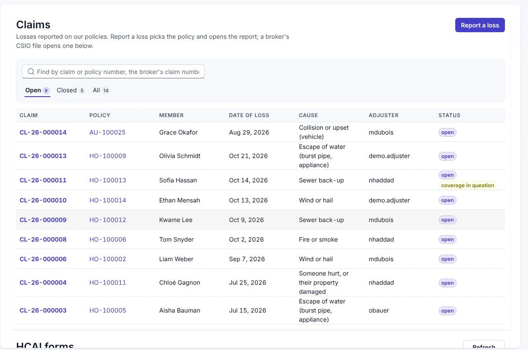Click the date Oct 14, 2026
The width and height of the screenshot is (528, 350).
(x=248, y=180)
